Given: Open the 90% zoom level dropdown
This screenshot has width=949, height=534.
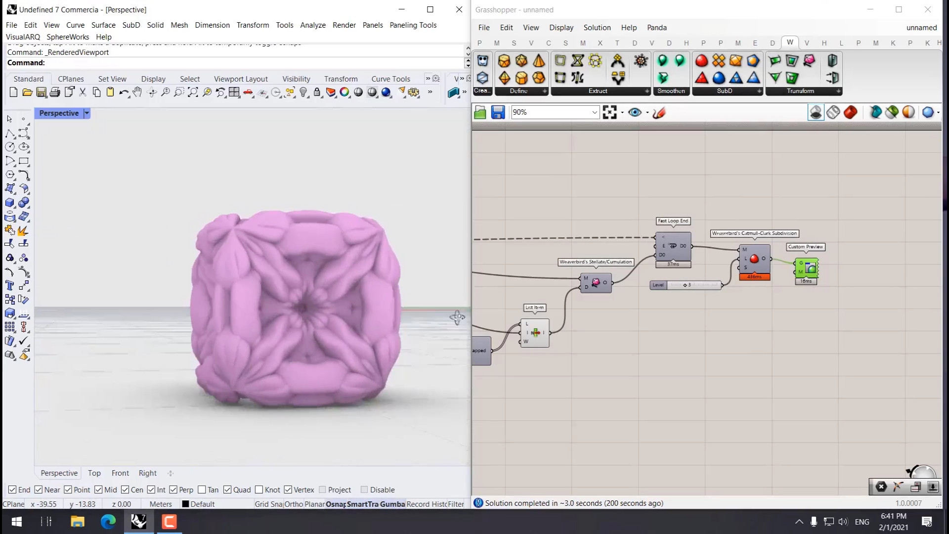Looking at the screenshot, I should tap(594, 113).
